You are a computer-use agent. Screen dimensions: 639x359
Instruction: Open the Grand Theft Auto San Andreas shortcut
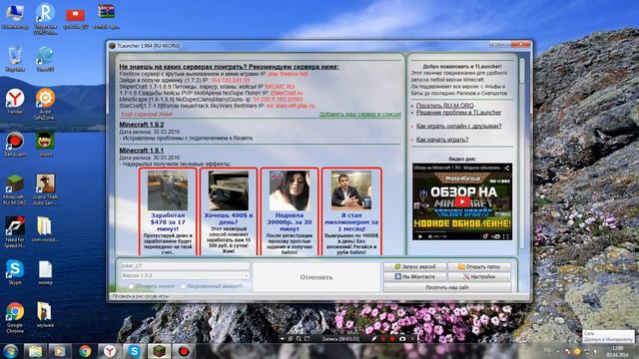point(45,189)
